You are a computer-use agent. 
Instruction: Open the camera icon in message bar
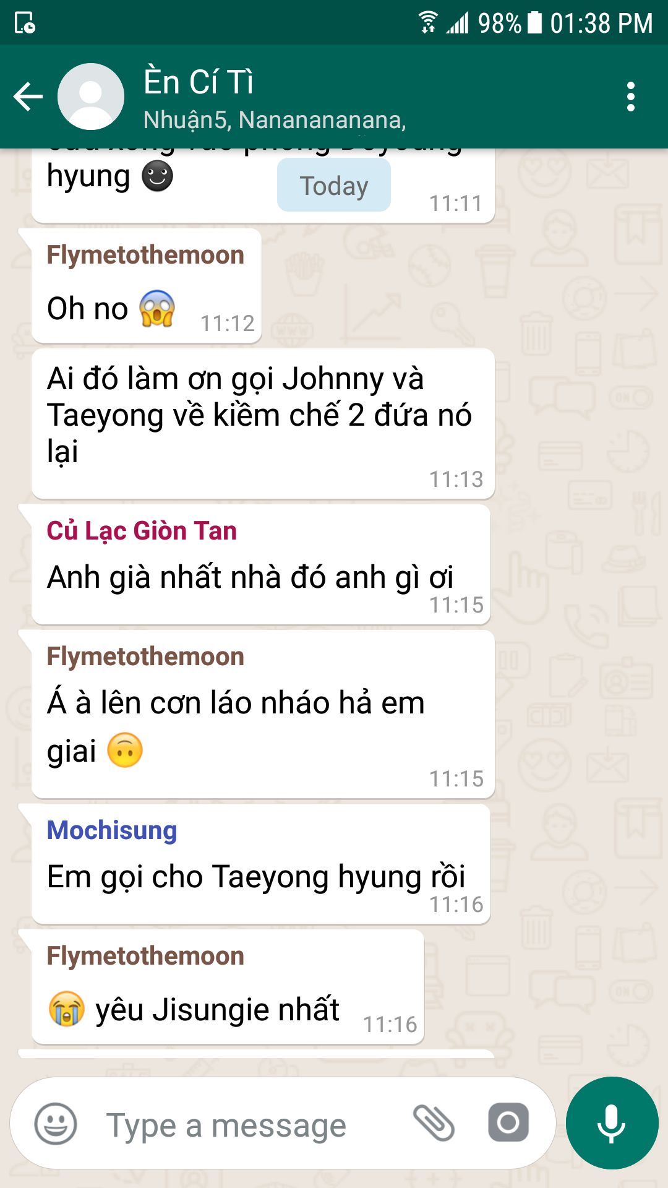pos(508,1122)
